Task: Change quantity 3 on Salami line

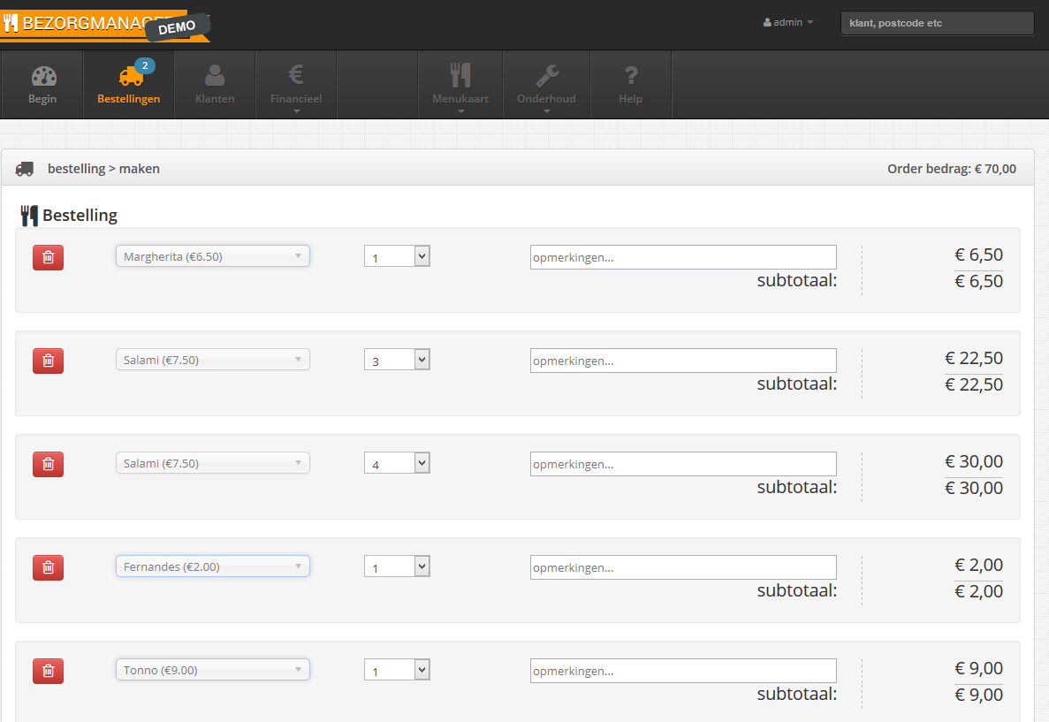Action: point(397,360)
